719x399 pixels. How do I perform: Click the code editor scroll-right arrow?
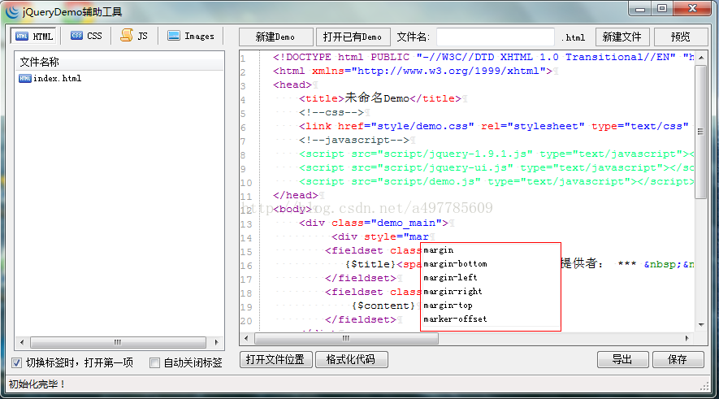pos(687,339)
